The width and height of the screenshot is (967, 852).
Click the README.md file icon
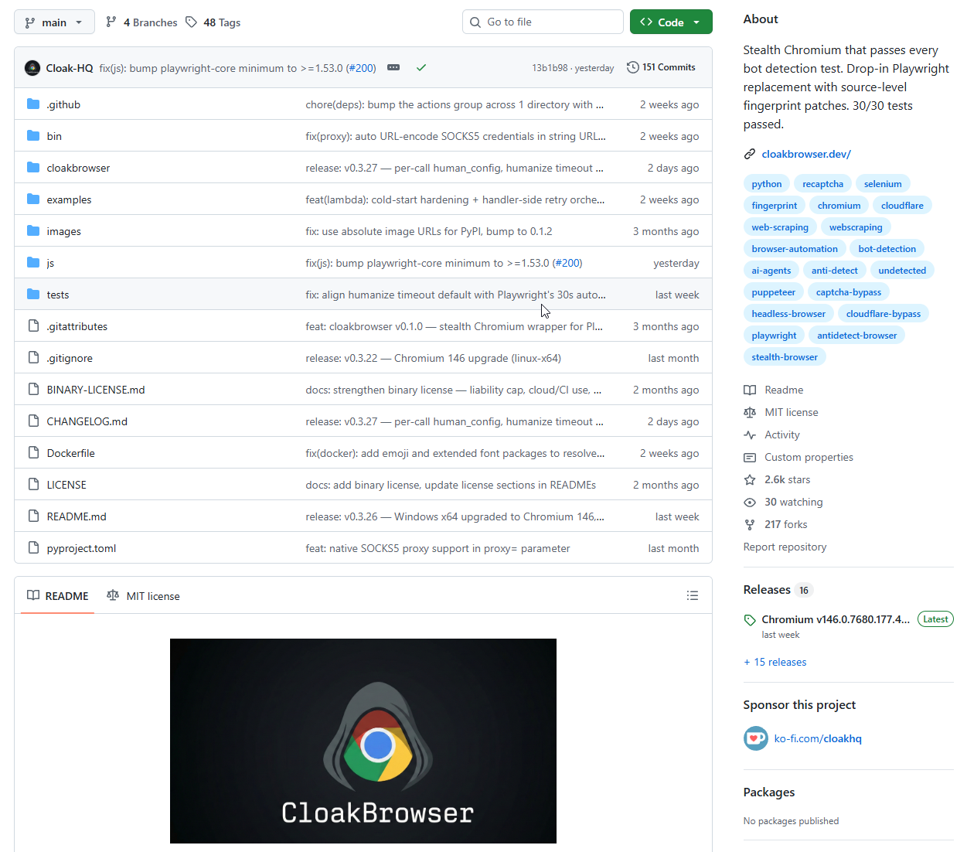coord(33,516)
